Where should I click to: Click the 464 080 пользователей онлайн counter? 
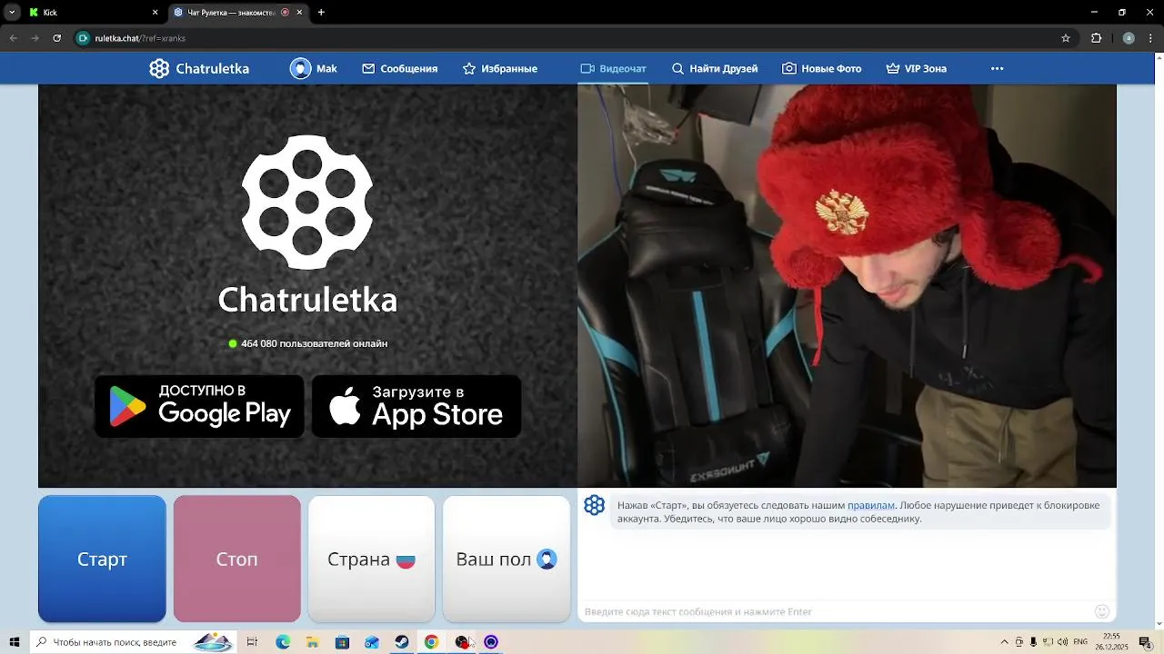307,343
